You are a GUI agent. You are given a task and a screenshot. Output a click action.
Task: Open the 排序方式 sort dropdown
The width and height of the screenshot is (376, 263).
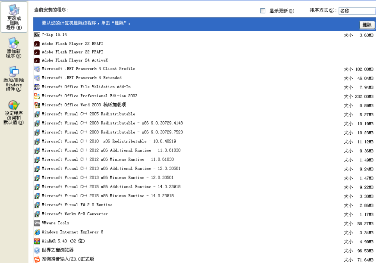[x=357, y=11]
